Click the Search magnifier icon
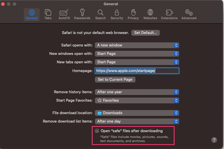 coord(100,13)
